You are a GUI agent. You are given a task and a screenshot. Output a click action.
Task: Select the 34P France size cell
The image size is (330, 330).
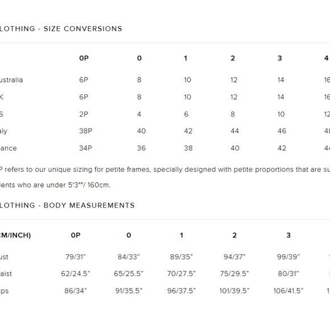(85, 148)
